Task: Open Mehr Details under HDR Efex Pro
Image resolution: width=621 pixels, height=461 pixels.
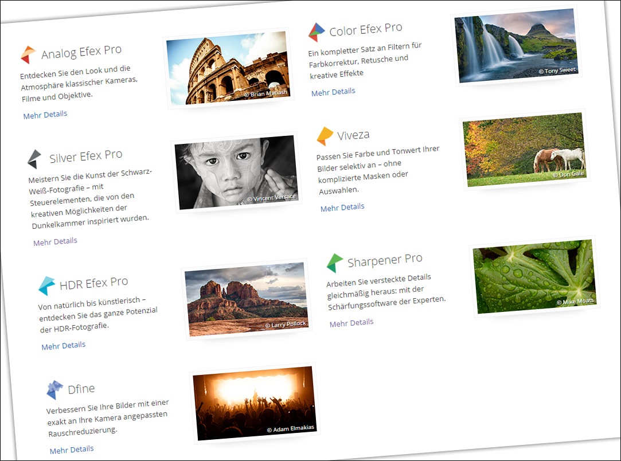Action: tap(64, 346)
